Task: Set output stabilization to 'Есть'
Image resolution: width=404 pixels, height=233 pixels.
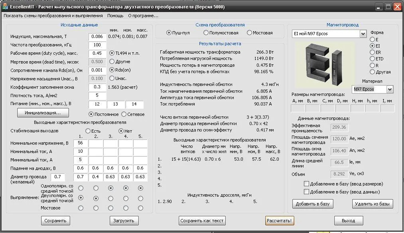Action: click(x=88, y=131)
